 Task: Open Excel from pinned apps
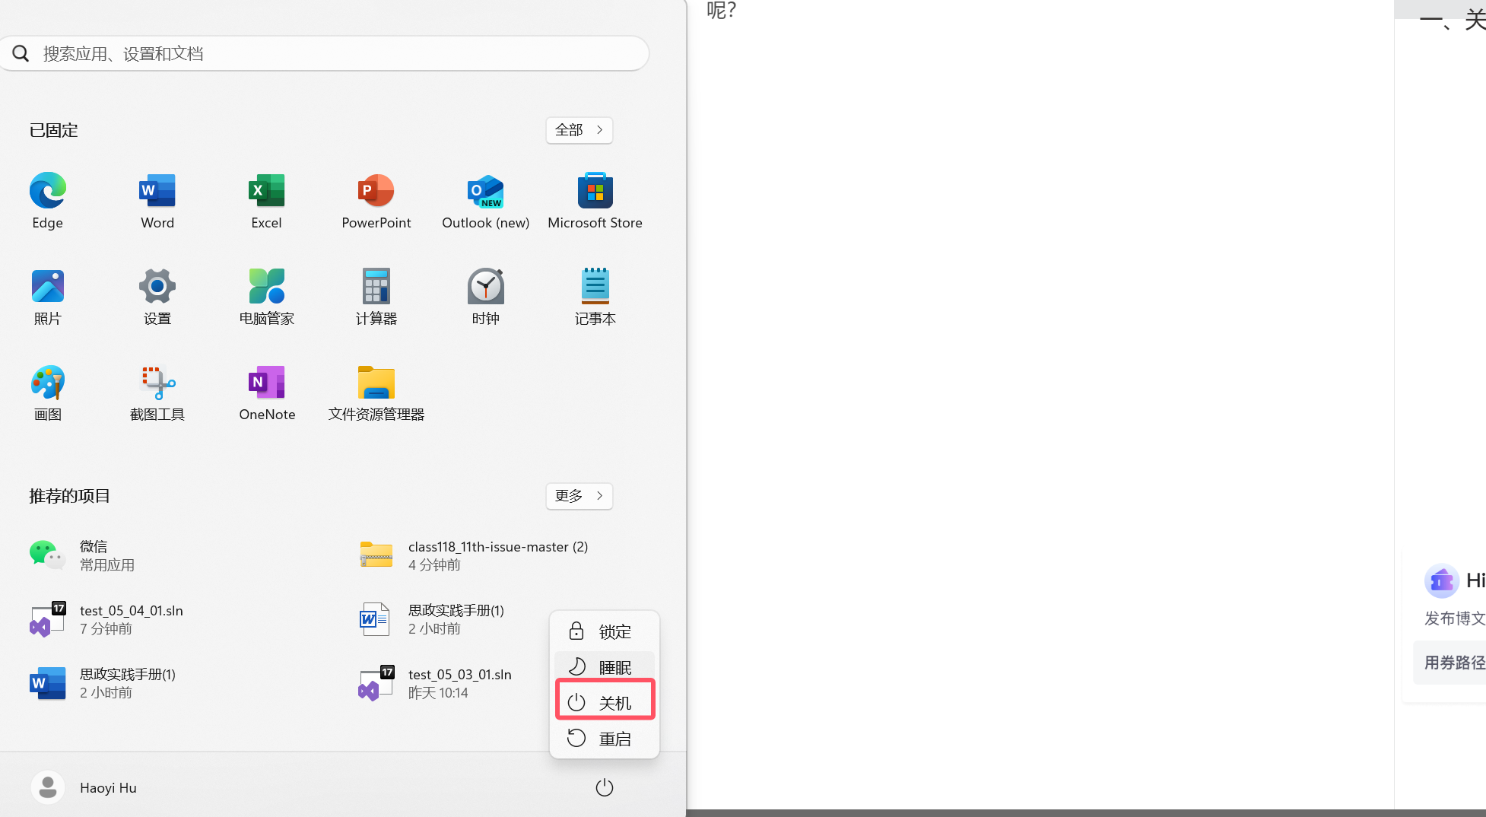[267, 201]
